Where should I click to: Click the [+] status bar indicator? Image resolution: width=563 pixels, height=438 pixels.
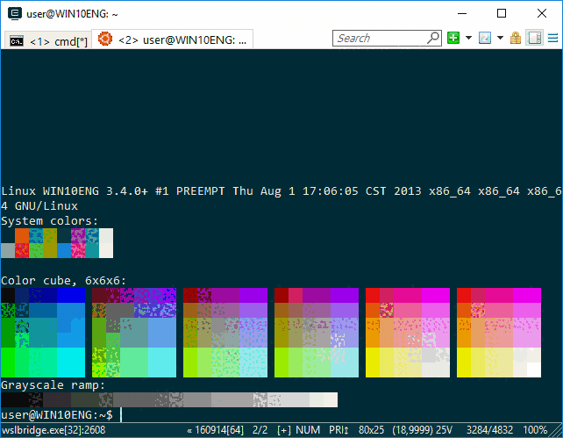[283, 430]
